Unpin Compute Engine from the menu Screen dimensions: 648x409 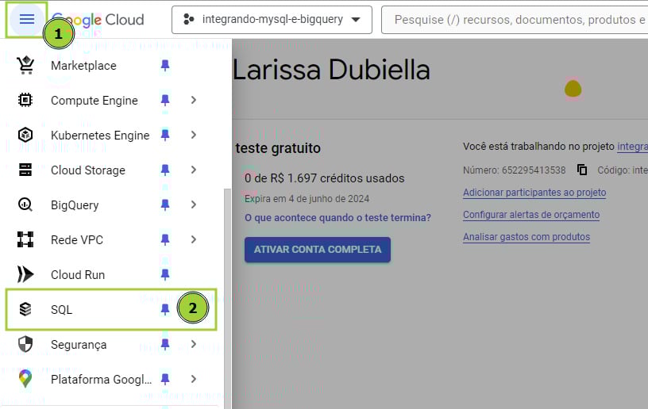(x=165, y=100)
